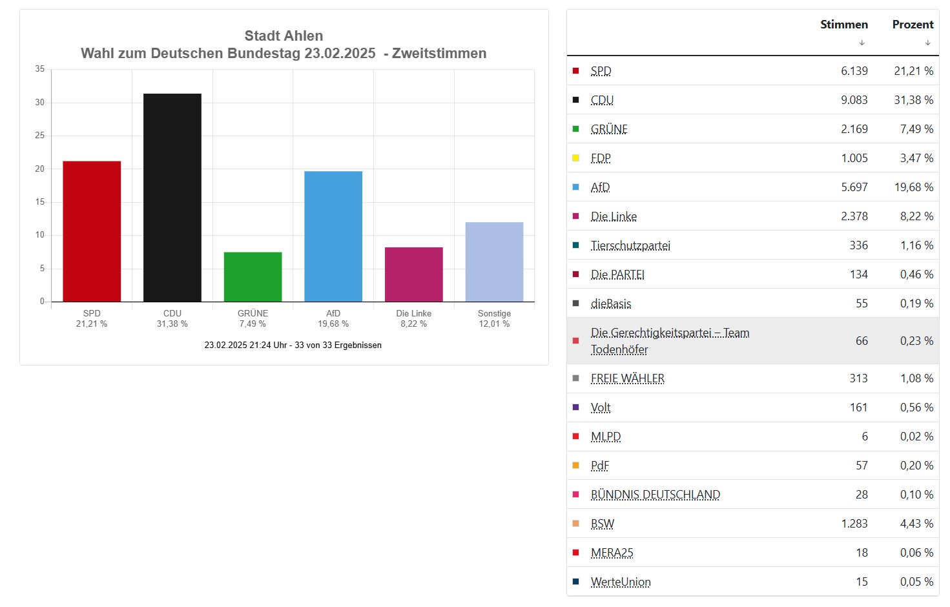
Task: Sort table by Prozent column arrow
Action: tap(927, 43)
